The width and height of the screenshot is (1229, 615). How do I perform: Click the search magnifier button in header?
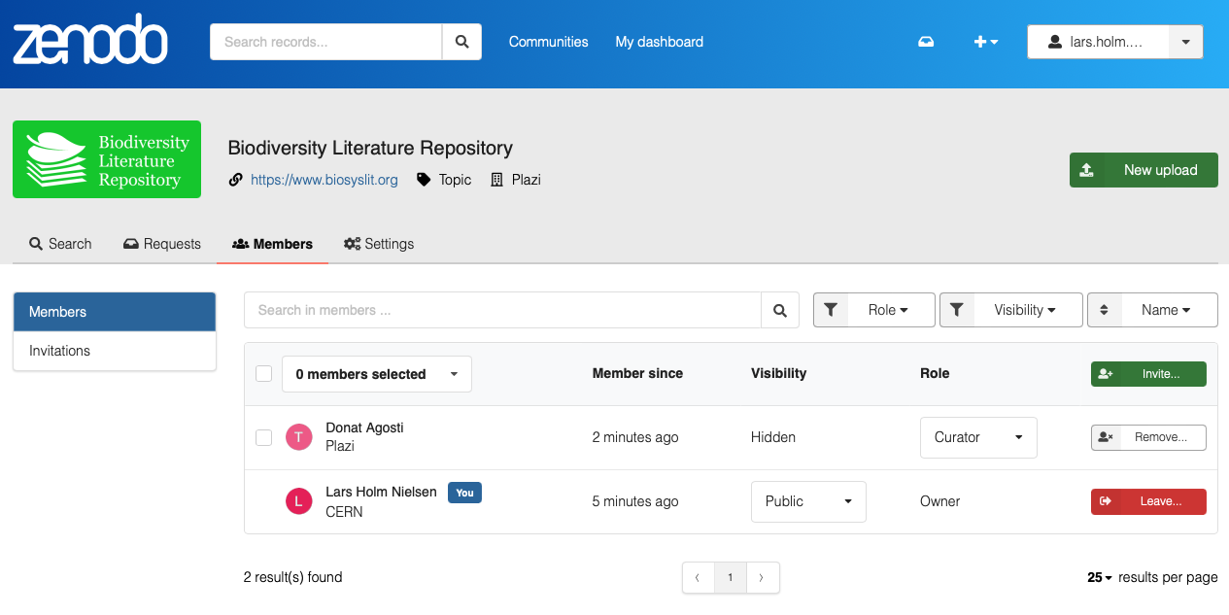(x=461, y=42)
